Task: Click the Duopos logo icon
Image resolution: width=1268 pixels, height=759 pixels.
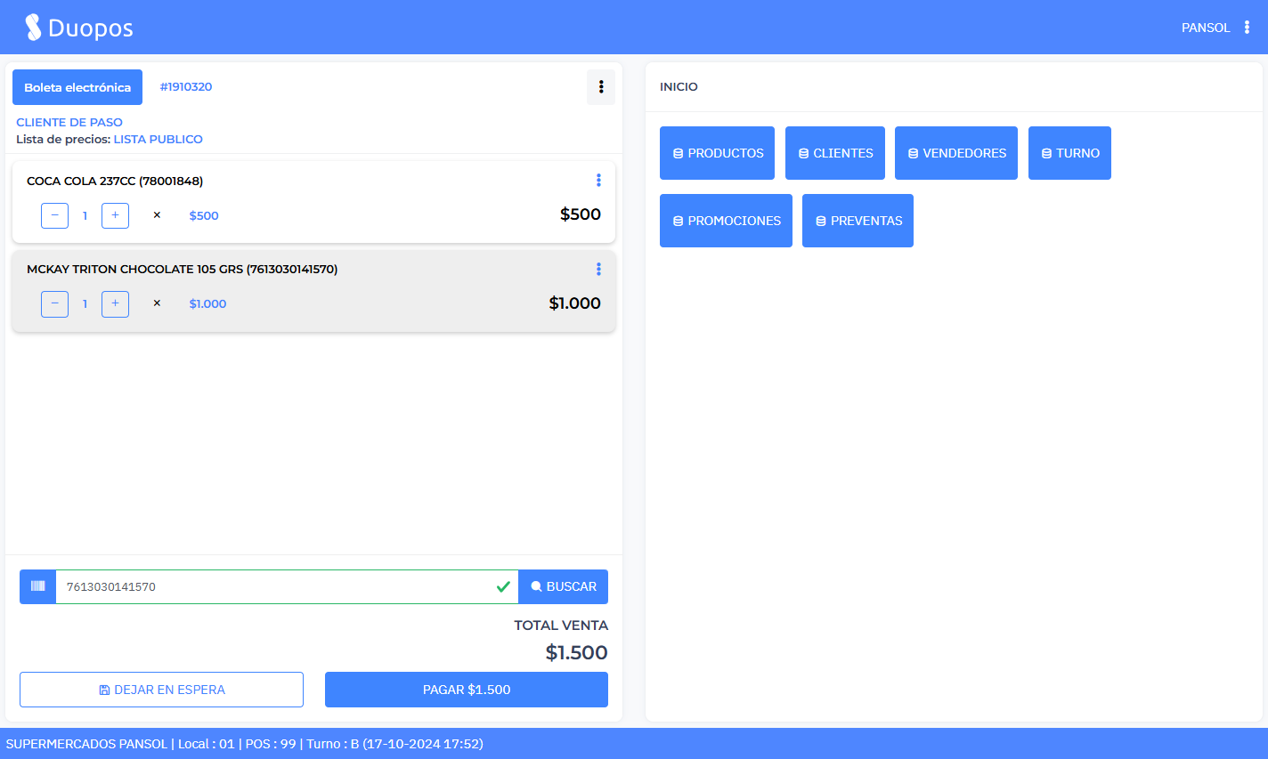Action: click(x=33, y=28)
